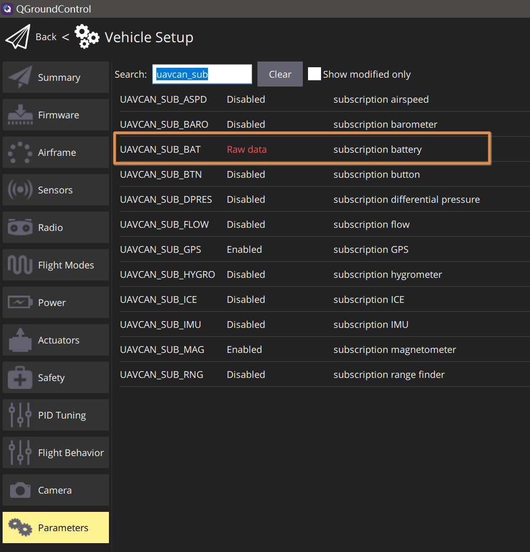The width and height of the screenshot is (530, 552).
Task: Select UAVCAN_SUB_RNG disabled value
Action: click(245, 374)
